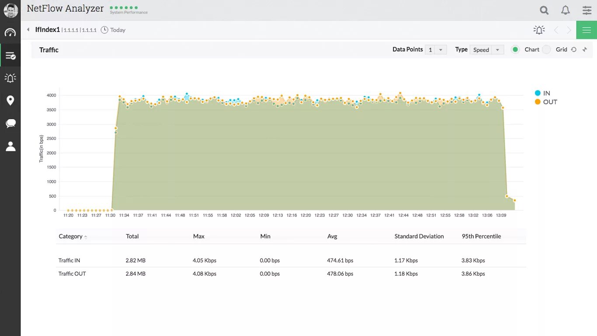
Task: Sort by Category column header
Action: pyautogui.click(x=73, y=236)
